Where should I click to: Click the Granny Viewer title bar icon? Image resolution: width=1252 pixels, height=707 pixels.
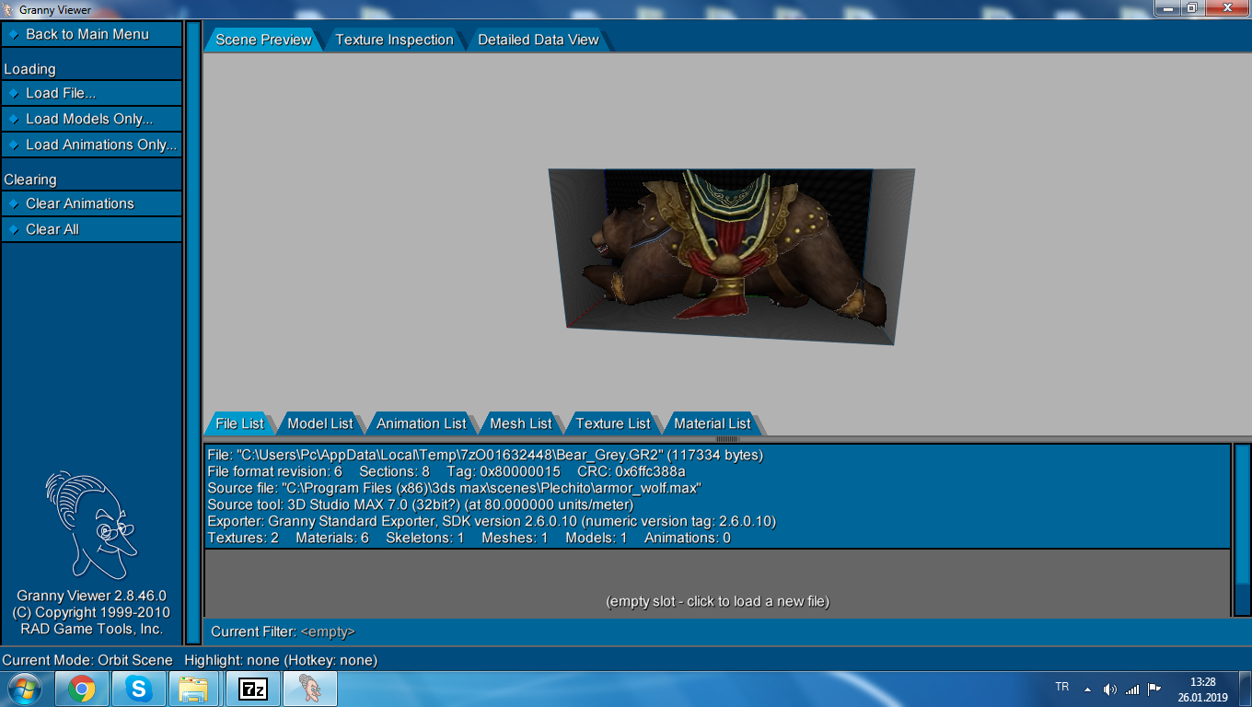coord(9,9)
